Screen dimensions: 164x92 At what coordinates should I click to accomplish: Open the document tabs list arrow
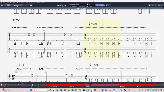(163, 8)
